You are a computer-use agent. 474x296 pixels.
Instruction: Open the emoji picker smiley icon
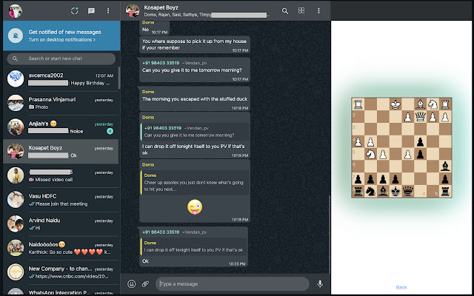coord(132,284)
